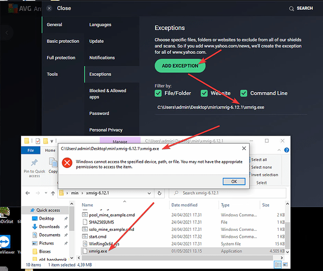Uncheck the Website filter checkbox
The width and height of the screenshot is (323, 271).
click(x=204, y=93)
